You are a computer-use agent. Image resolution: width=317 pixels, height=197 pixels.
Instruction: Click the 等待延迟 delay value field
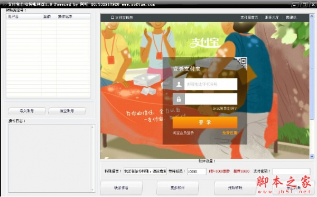click(x=197, y=171)
